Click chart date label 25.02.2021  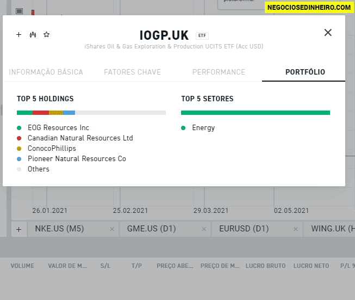pos(130,211)
